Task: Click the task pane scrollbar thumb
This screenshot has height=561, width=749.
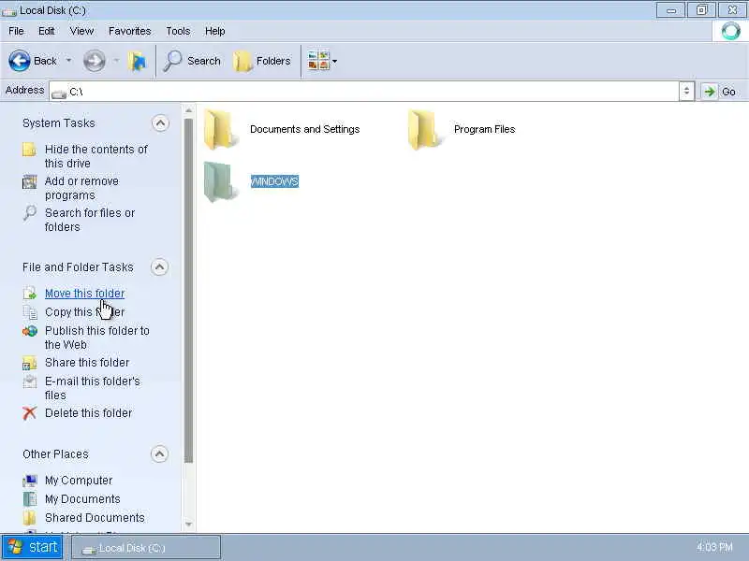Action: pos(189,290)
